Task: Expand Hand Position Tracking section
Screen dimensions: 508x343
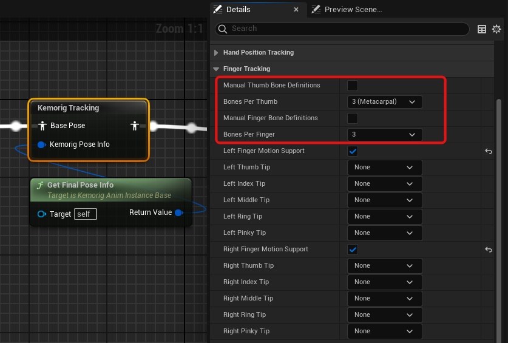Action: point(216,53)
